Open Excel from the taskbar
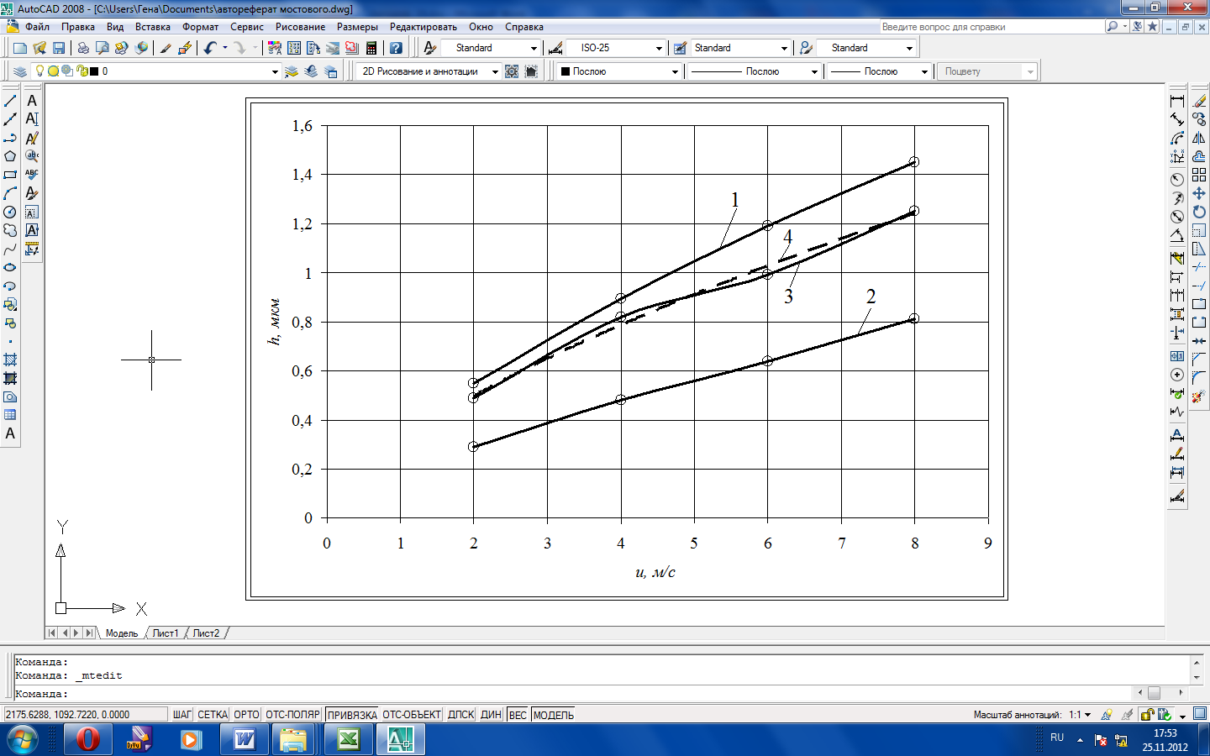Viewport: 1210px width, 756px height. (348, 740)
